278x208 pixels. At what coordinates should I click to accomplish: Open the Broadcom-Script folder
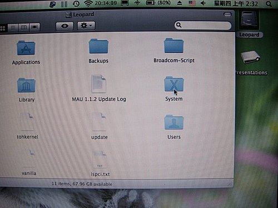pyautogui.click(x=173, y=45)
